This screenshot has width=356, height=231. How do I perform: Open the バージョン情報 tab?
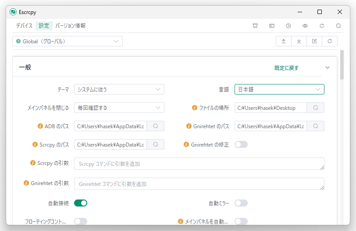pos(70,26)
